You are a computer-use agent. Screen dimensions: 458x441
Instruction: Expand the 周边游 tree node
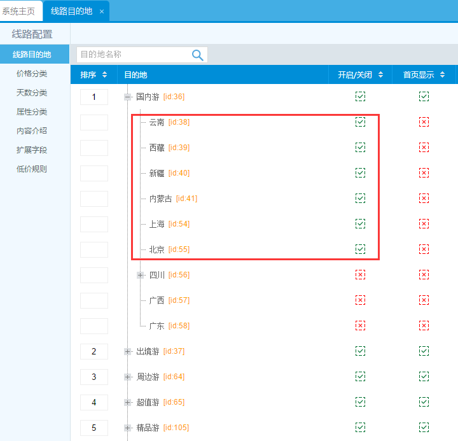[x=128, y=377]
